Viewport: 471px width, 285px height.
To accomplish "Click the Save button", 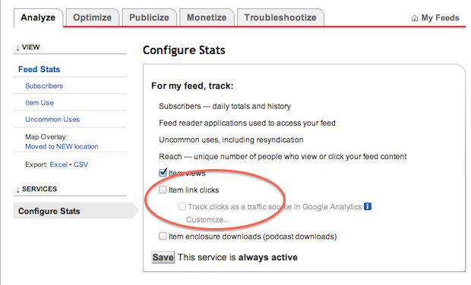I will (163, 257).
